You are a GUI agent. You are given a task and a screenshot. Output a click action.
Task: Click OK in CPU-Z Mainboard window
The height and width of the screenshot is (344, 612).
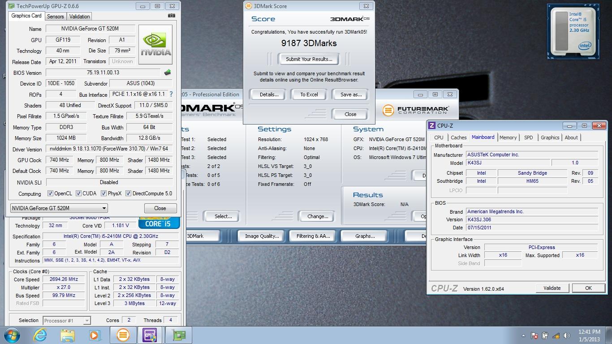pyautogui.click(x=588, y=288)
